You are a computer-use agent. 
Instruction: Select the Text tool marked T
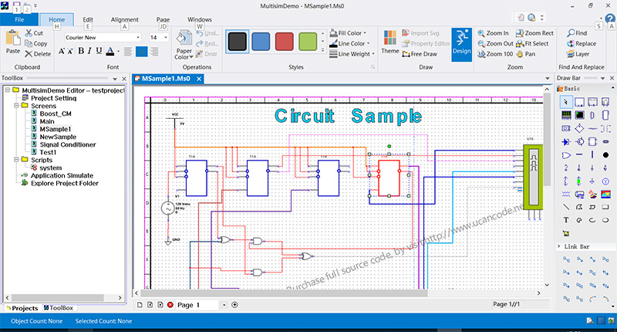[566, 220]
